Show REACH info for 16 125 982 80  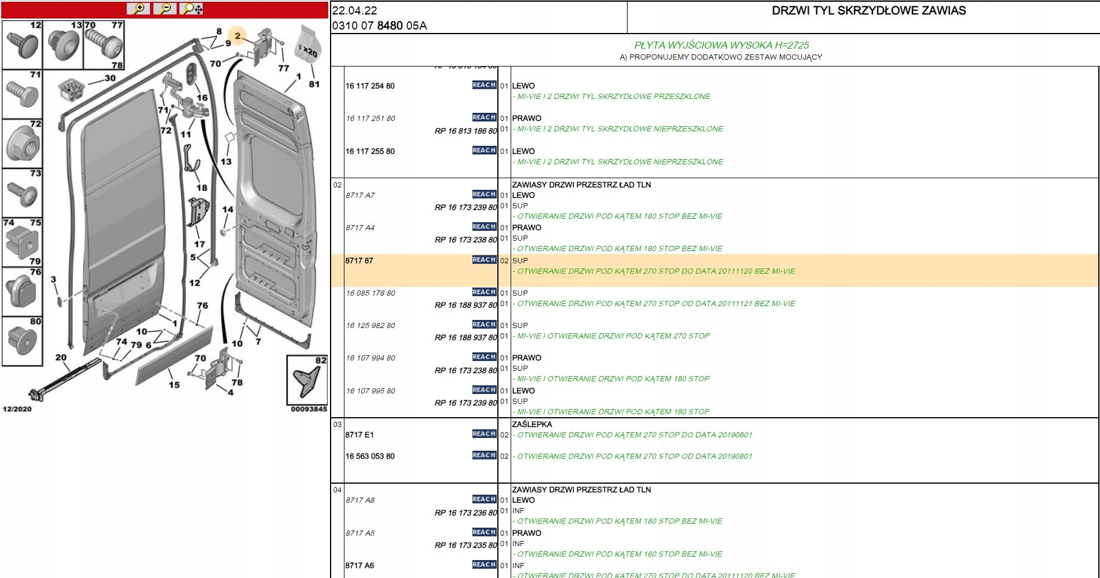[484, 325]
